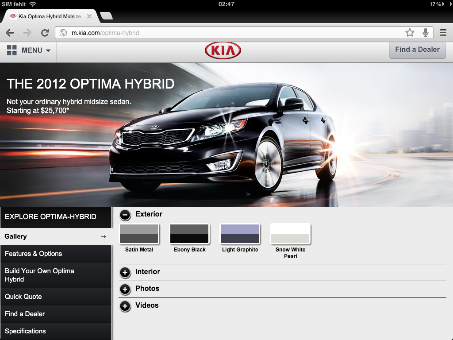Screen dimensions: 453x340
Task: Click the browser back arrow
Action: coord(10,33)
